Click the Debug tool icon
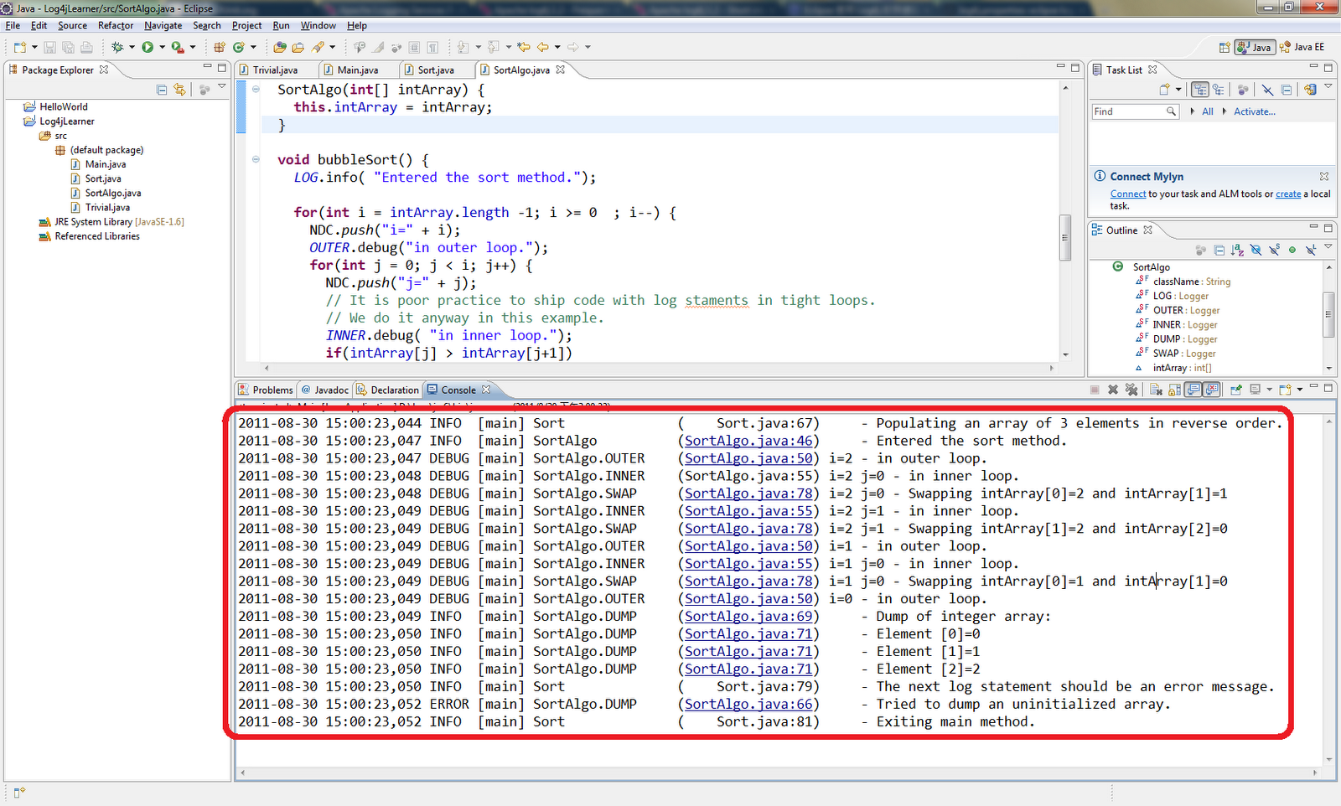The width and height of the screenshot is (1341, 806). (x=117, y=47)
